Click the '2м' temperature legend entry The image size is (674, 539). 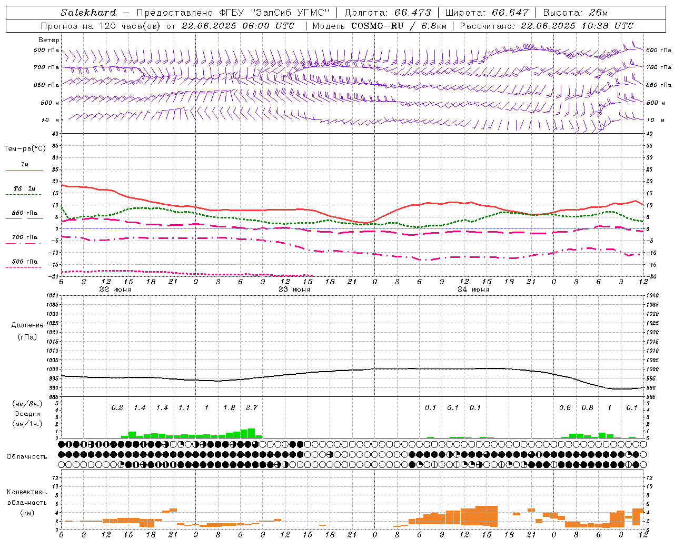click(25, 164)
